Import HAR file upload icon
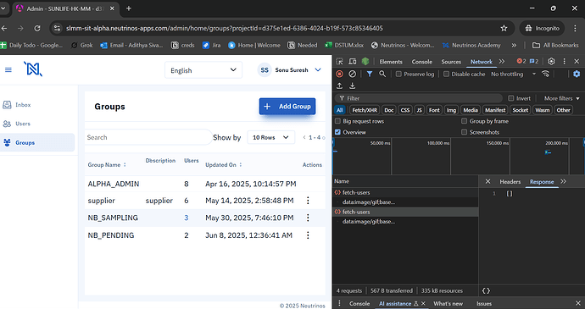The height and width of the screenshot is (309, 585). click(x=339, y=86)
